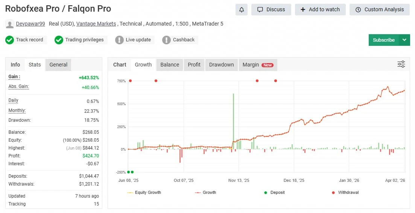The image size is (415, 213).
Task: Open the General tab
Action: point(58,65)
